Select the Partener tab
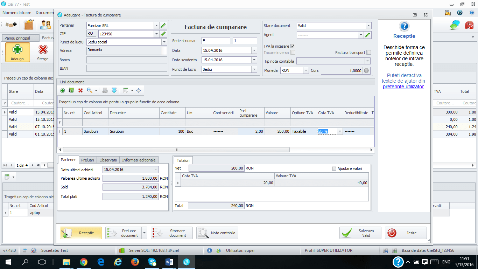 pyautogui.click(x=68, y=160)
